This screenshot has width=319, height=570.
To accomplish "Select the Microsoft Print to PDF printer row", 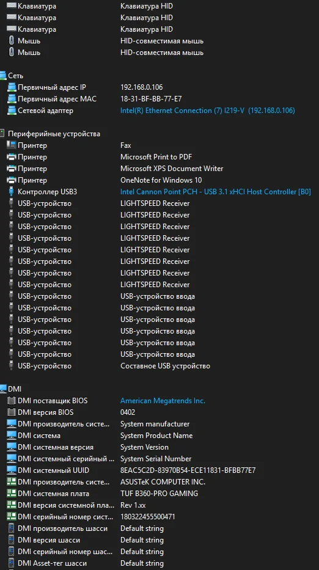I will click(x=159, y=157).
